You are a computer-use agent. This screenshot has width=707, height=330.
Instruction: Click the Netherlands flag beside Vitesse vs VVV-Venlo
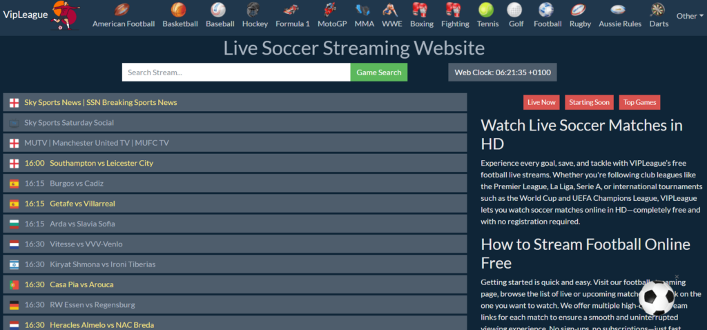(x=14, y=244)
